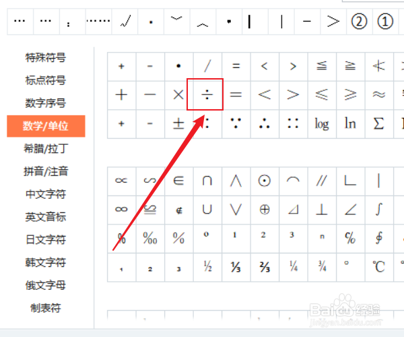Insert the degrees Celsius ℃ symbol
The height and width of the screenshot is (337, 404).
point(378,267)
